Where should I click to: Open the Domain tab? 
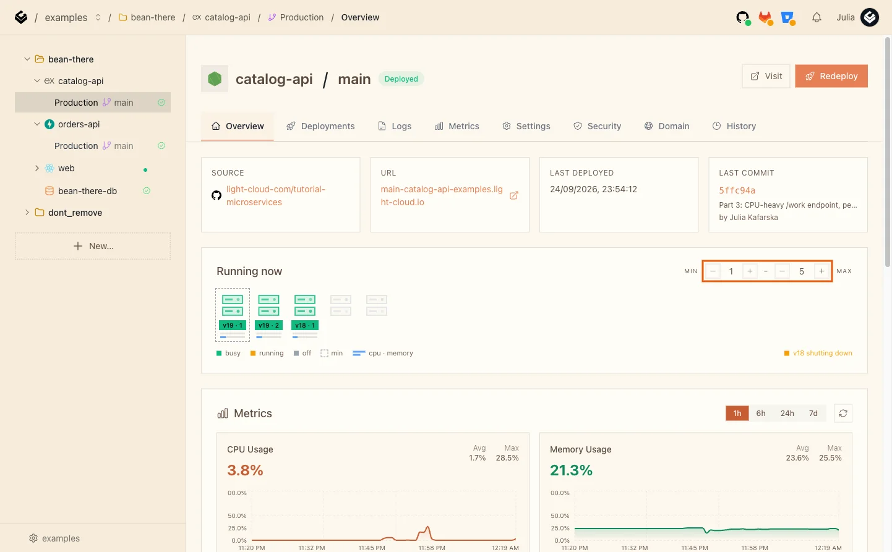pyautogui.click(x=667, y=126)
